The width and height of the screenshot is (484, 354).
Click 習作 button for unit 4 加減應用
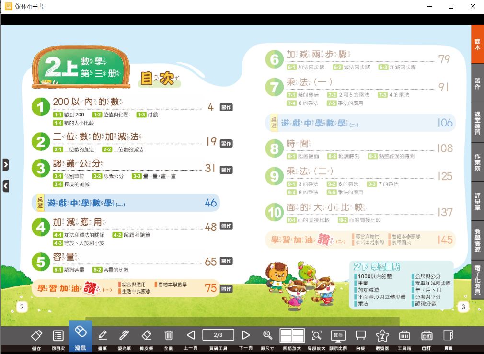[226, 226]
